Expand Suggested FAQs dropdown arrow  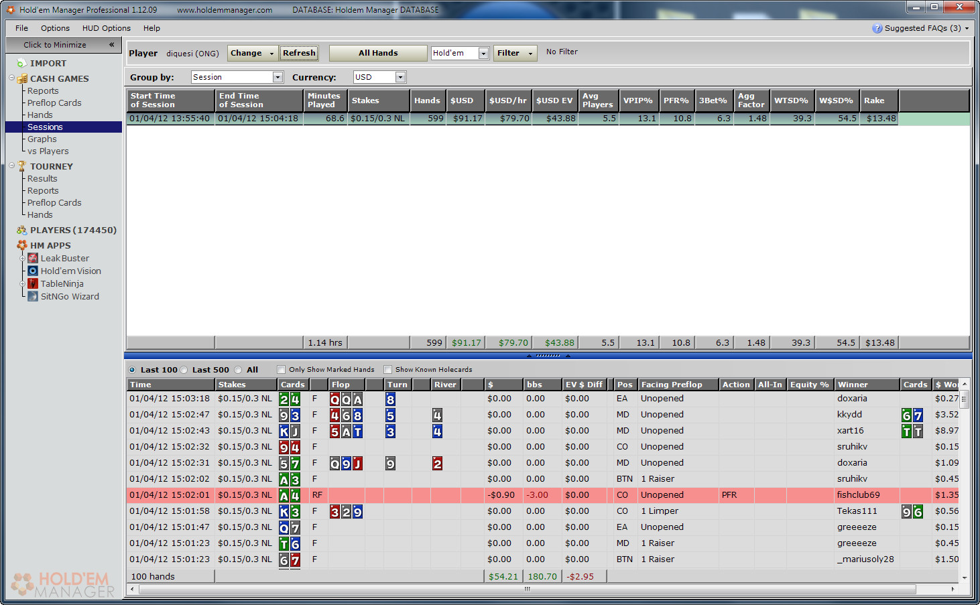point(967,29)
